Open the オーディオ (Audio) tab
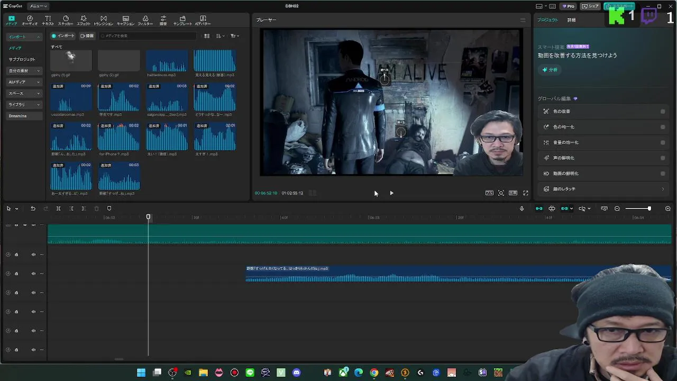677x381 pixels. coord(30,21)
